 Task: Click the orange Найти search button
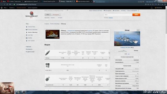tap(136, 15)
